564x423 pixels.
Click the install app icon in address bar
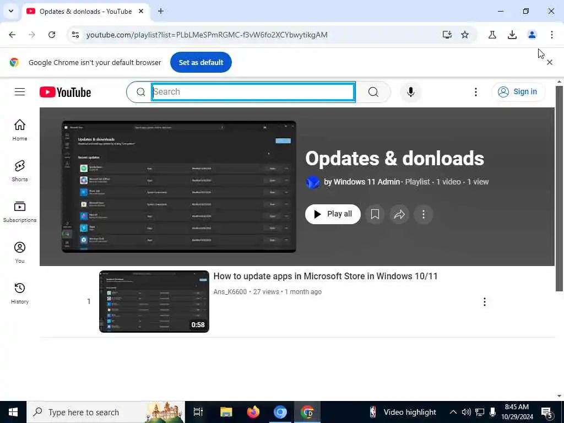447,35
